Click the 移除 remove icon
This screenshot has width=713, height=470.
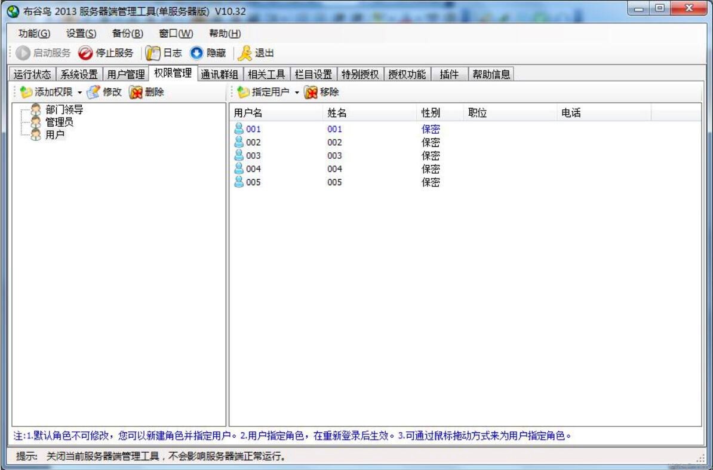click(311, 93)
